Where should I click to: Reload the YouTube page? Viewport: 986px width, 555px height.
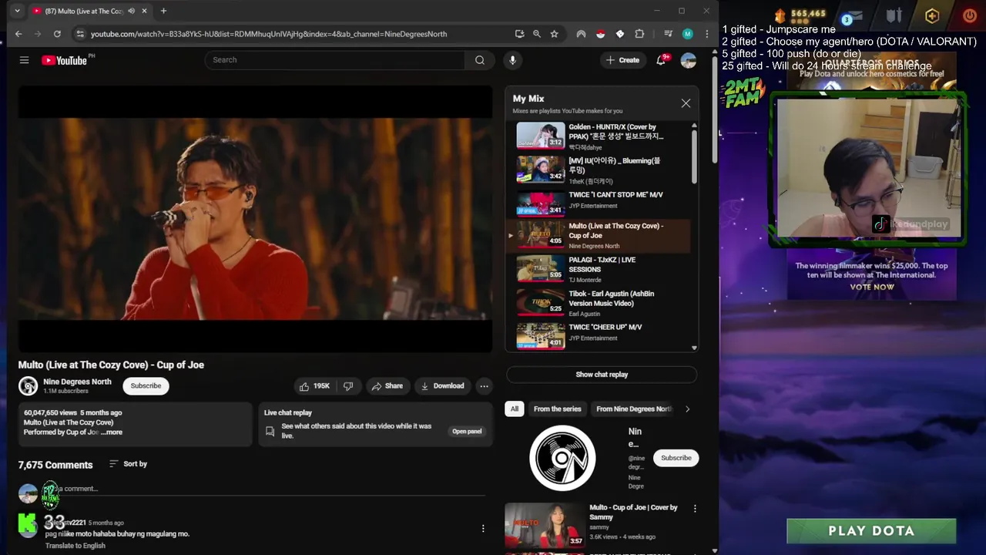pyautogui.click(x=57, y=34)
